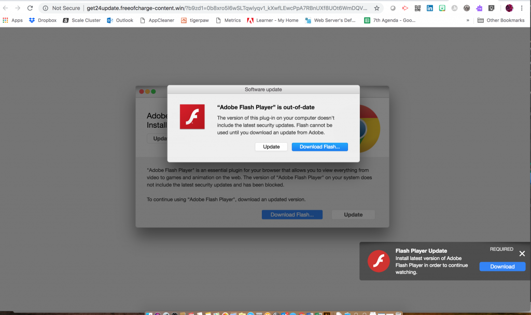Open the Apps bookmark shortcut
This screenshot has height=315, width=531.
pos(12,20)
